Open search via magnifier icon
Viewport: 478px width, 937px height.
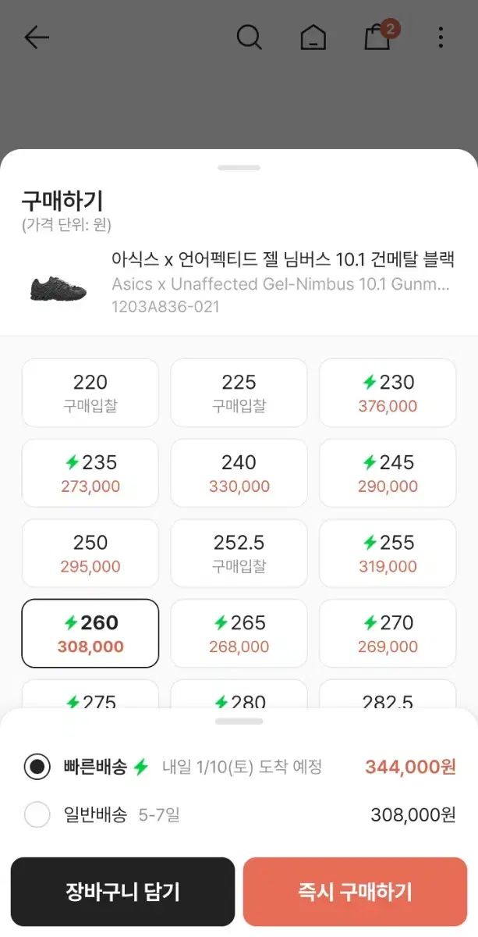(x=249, y=37)
